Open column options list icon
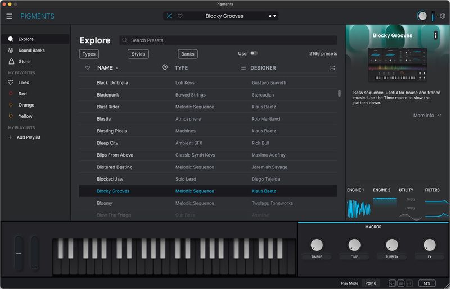The width and height of the screenshot is (450, 289). pos(244,68)
